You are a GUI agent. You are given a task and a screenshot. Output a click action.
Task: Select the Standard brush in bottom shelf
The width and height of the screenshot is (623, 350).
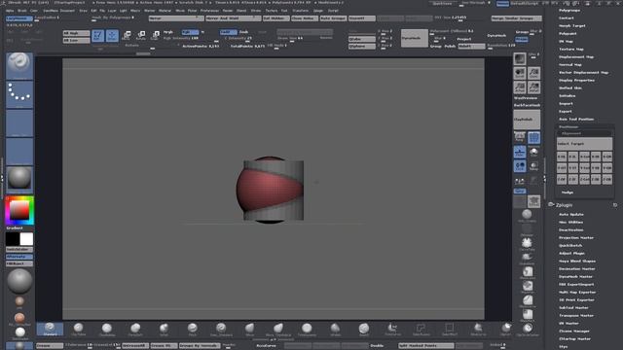(x=50, y=329)
